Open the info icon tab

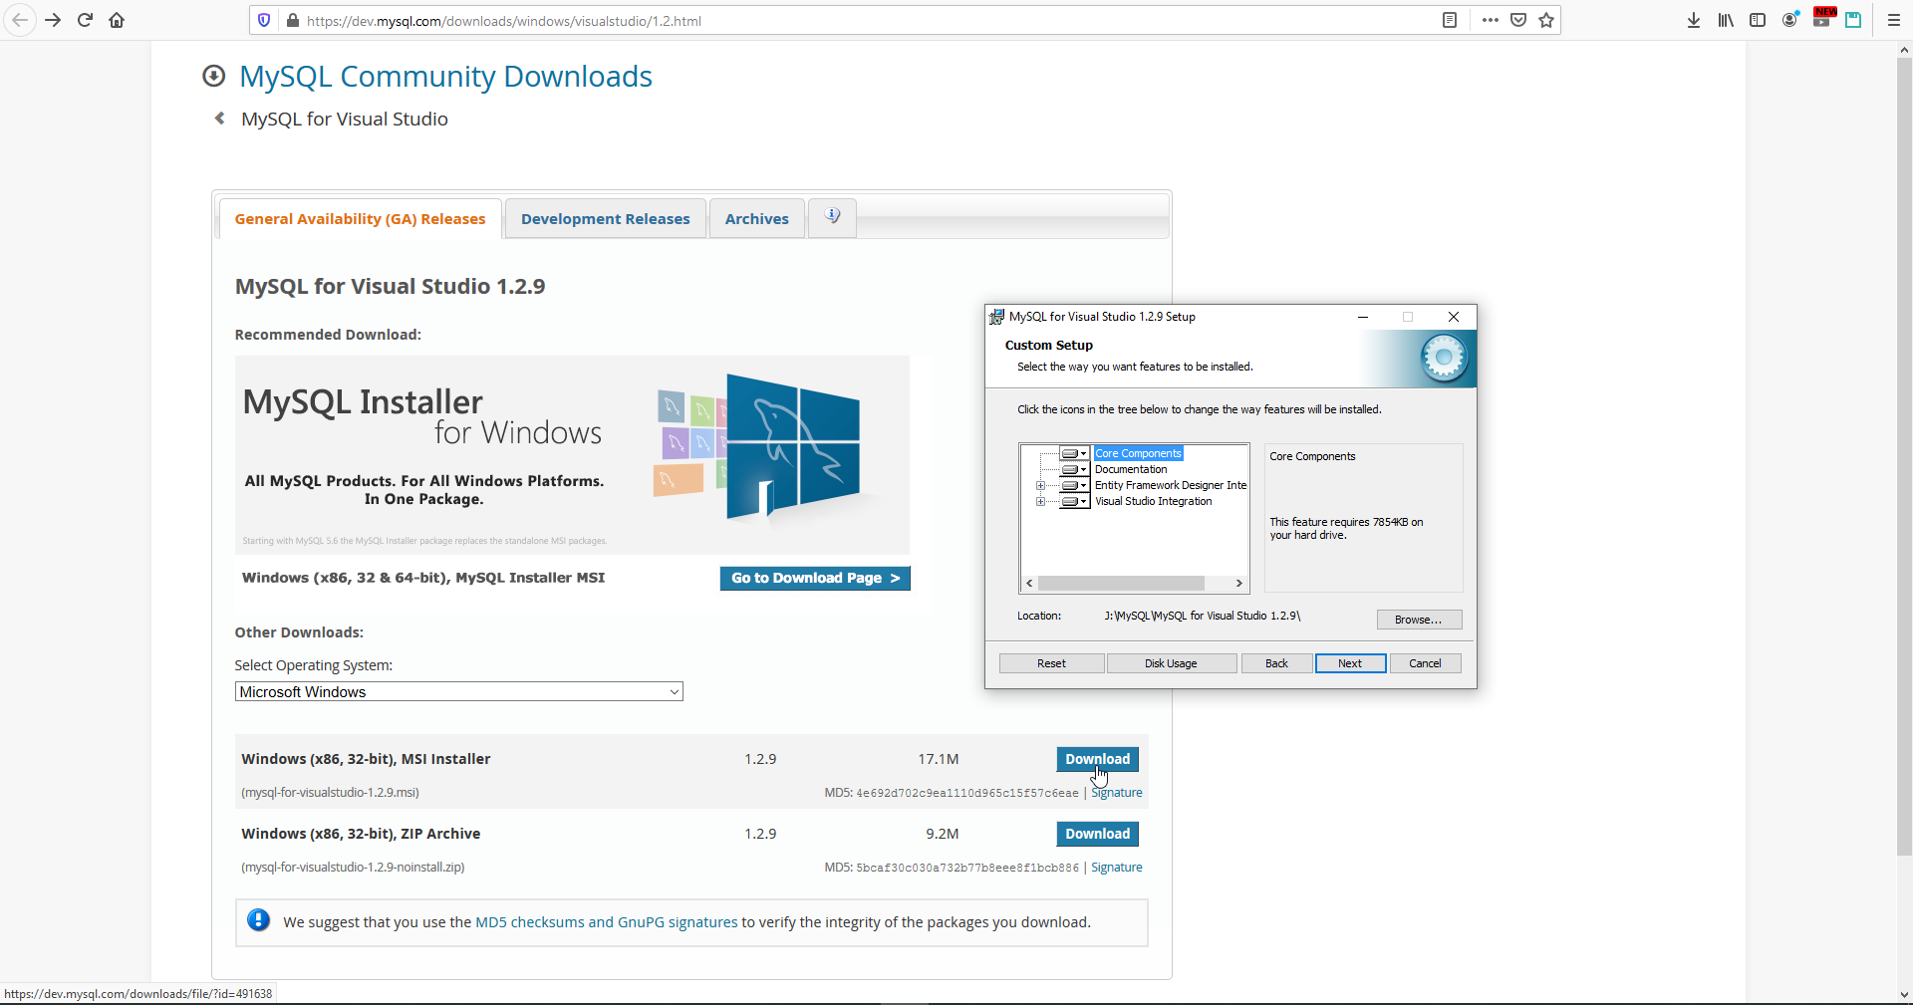(833, 217)
